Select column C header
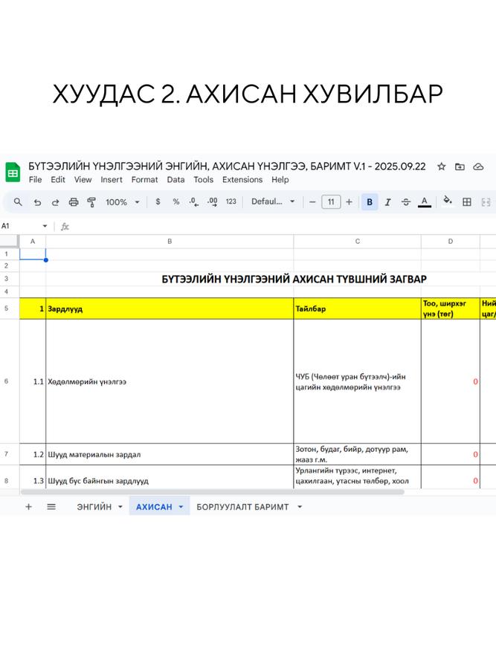Image resolution: width=496 pixels, height=669 pixels. (357, 242)
